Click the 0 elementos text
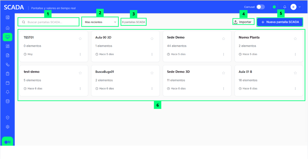Viewport: 308px width, 159px height. click(x=32, y=46)
